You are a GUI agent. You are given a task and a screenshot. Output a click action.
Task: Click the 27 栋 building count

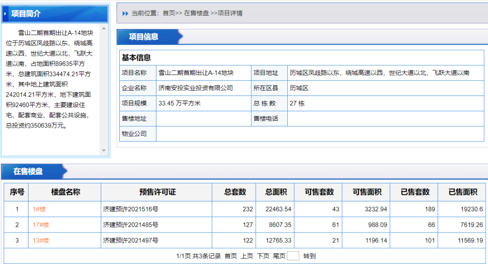[297, 103]
